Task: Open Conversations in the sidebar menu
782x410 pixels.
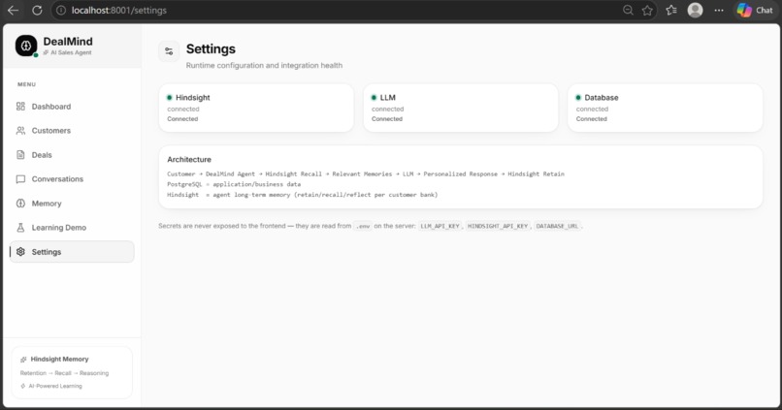Action: [72, 179]
